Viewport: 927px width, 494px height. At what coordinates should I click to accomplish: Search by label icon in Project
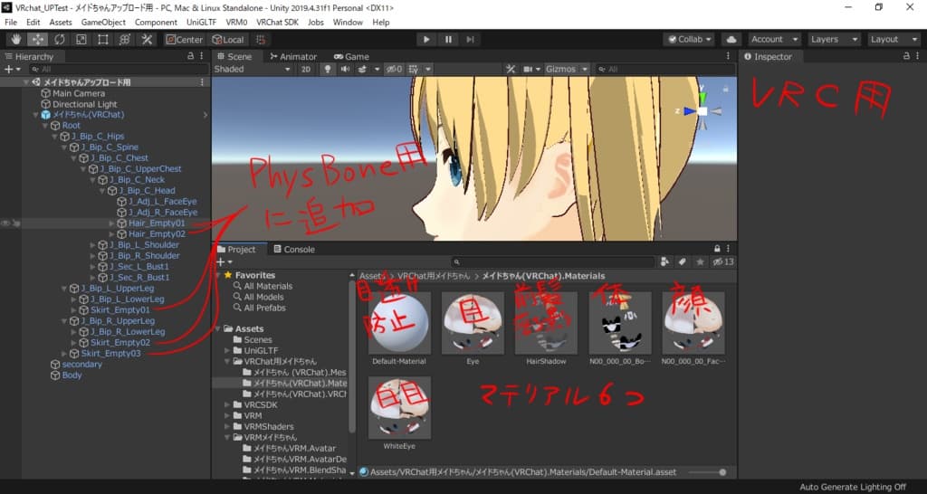[x=683, y=261]
